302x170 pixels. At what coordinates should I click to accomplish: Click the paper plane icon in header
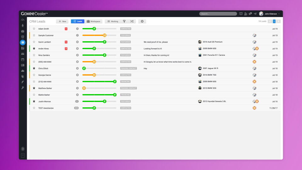(255, 14)
